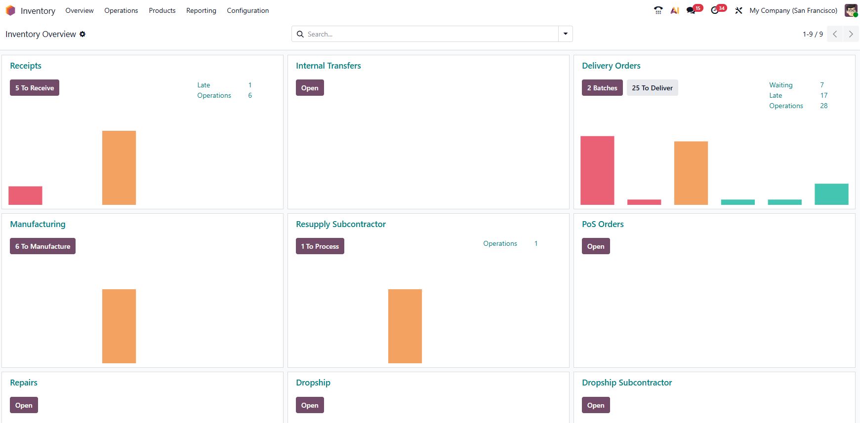Viewport: 860px width, 423px height.
Task: Open the Receipts card title
Action: pyautogui.click(x=26, y=66)
